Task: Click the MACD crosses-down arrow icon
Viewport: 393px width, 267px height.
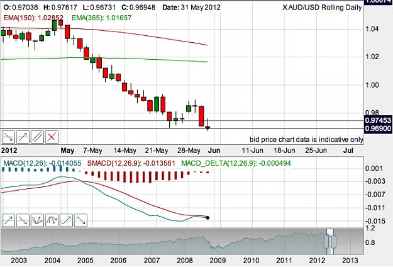Action: point(23,220)
